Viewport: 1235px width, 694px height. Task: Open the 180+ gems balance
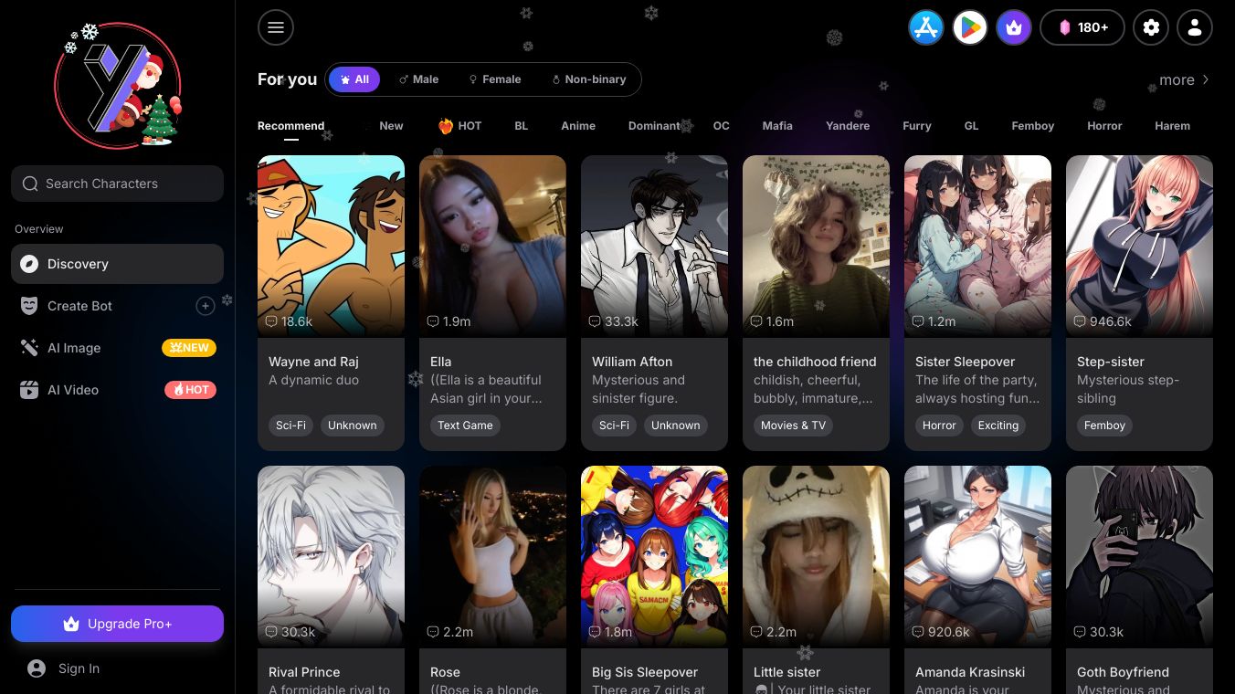[1082, 27]
